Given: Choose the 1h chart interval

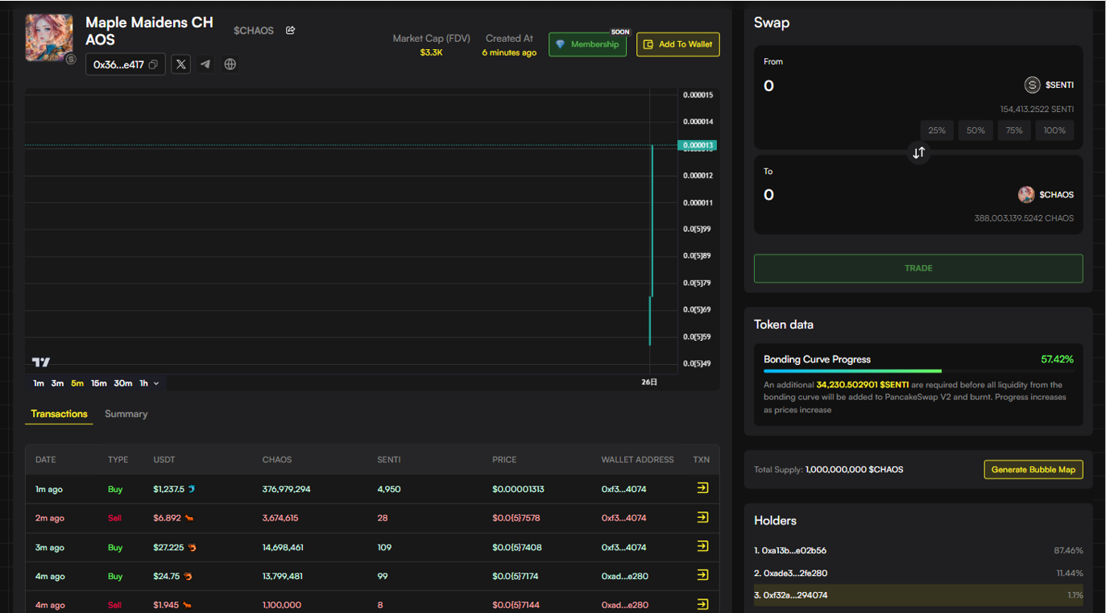Looking at the screenshot, I should pos(143,383).
